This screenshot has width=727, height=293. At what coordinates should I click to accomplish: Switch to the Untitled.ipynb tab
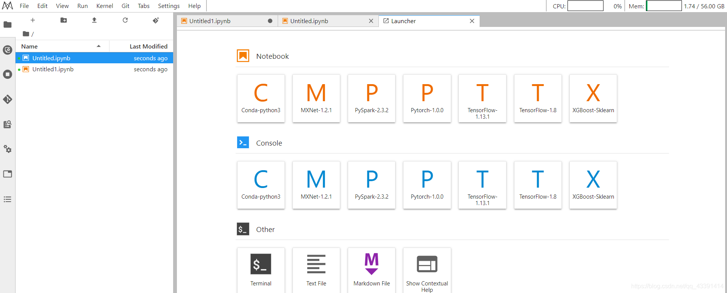328,21
